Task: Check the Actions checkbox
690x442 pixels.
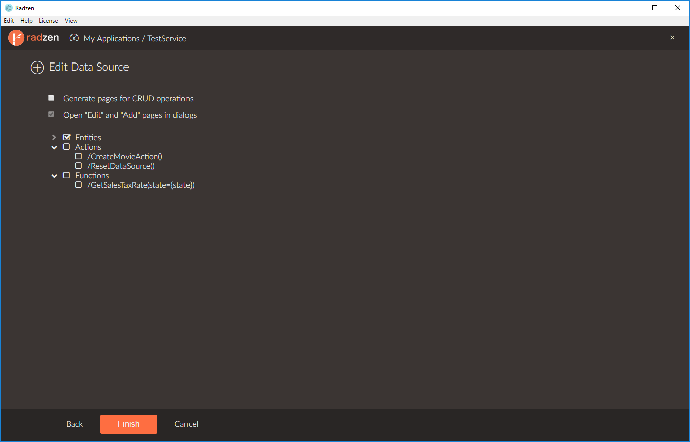Action: pos(67,147)
